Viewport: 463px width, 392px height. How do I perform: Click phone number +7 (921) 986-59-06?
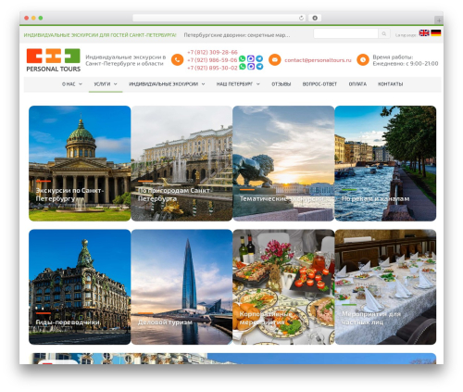click(x=212, y=60)
